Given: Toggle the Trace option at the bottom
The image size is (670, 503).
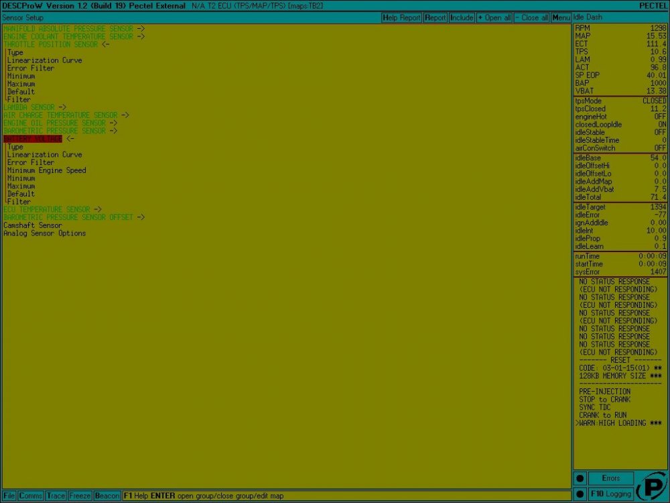Looking at the screenshot, I should pyautogui.click(x=56, y=496).
